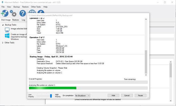Maximize the Macrium Reflect window
Viewport: 176px width, 106px height.
(x=165, y=2)
